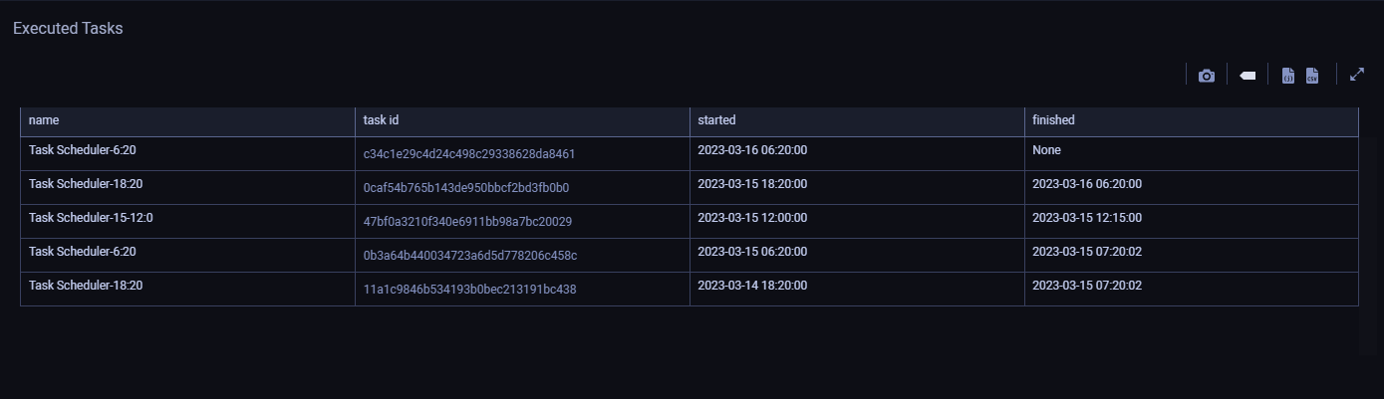Open task id 0caf54b765b143de950bbcf2bd3fb0b0

(x=466, y=188)
